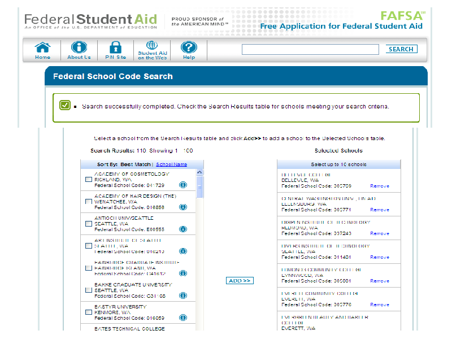The height and width of the screenshot is (339, 452).
Task: Remove Central Washington Univ from selected schools
Action: pos(380,210)
